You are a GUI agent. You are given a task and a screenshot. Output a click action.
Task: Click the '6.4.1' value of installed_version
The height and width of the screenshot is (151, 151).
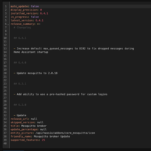[44, 13]
